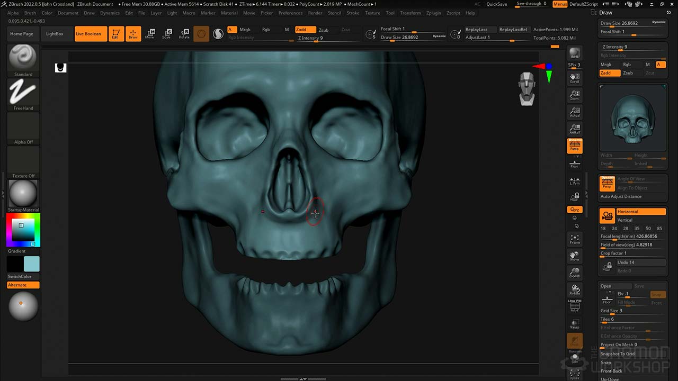Open the FreeHand stroke selector
This screenshot has height=381, width=678.
click(23, 92)
